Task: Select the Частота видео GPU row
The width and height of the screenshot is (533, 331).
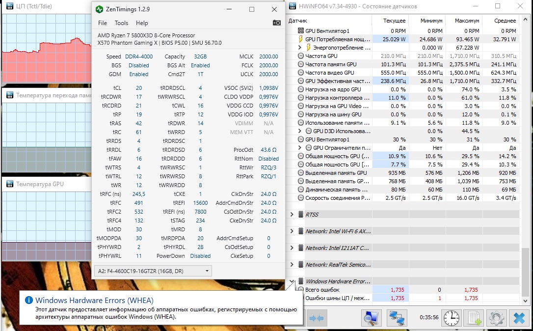Action: pyautogui.click(x=403, y=73)
